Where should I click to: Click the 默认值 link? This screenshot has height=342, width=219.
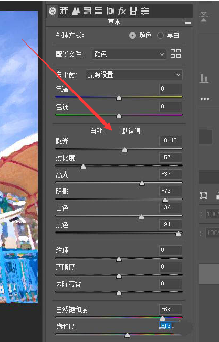(131, 131)
